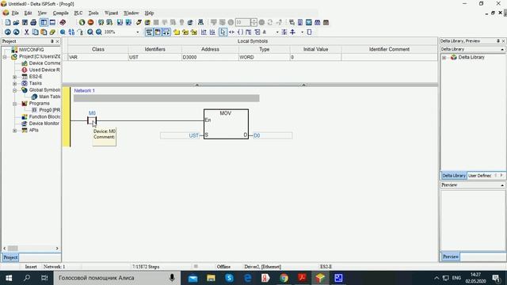Select the Delta Library tab
Image resolution: width=507 pixels, height=285 pixels.
tap(454, 176)
